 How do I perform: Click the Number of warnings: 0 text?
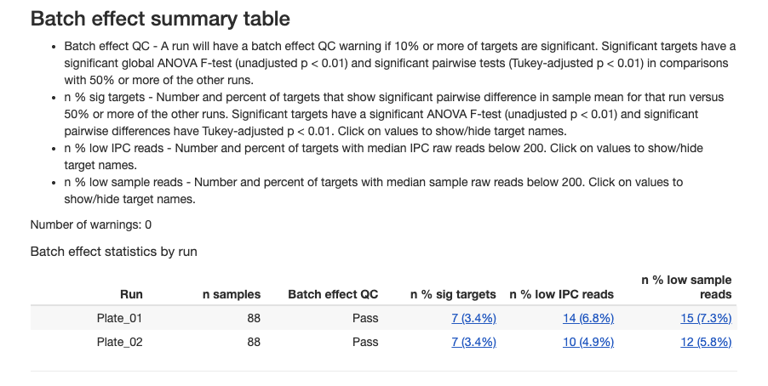click(91, 224)
